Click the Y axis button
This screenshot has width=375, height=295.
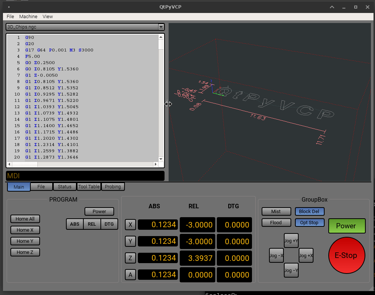[x=130, y=241]
